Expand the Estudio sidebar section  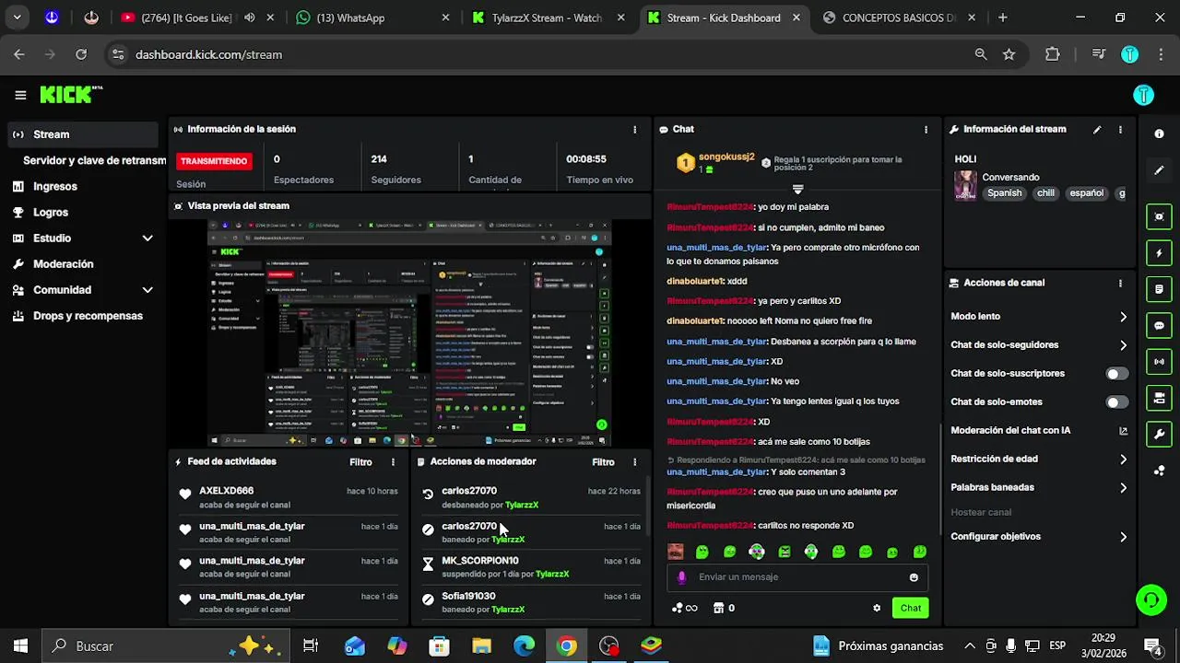[147, 238]
